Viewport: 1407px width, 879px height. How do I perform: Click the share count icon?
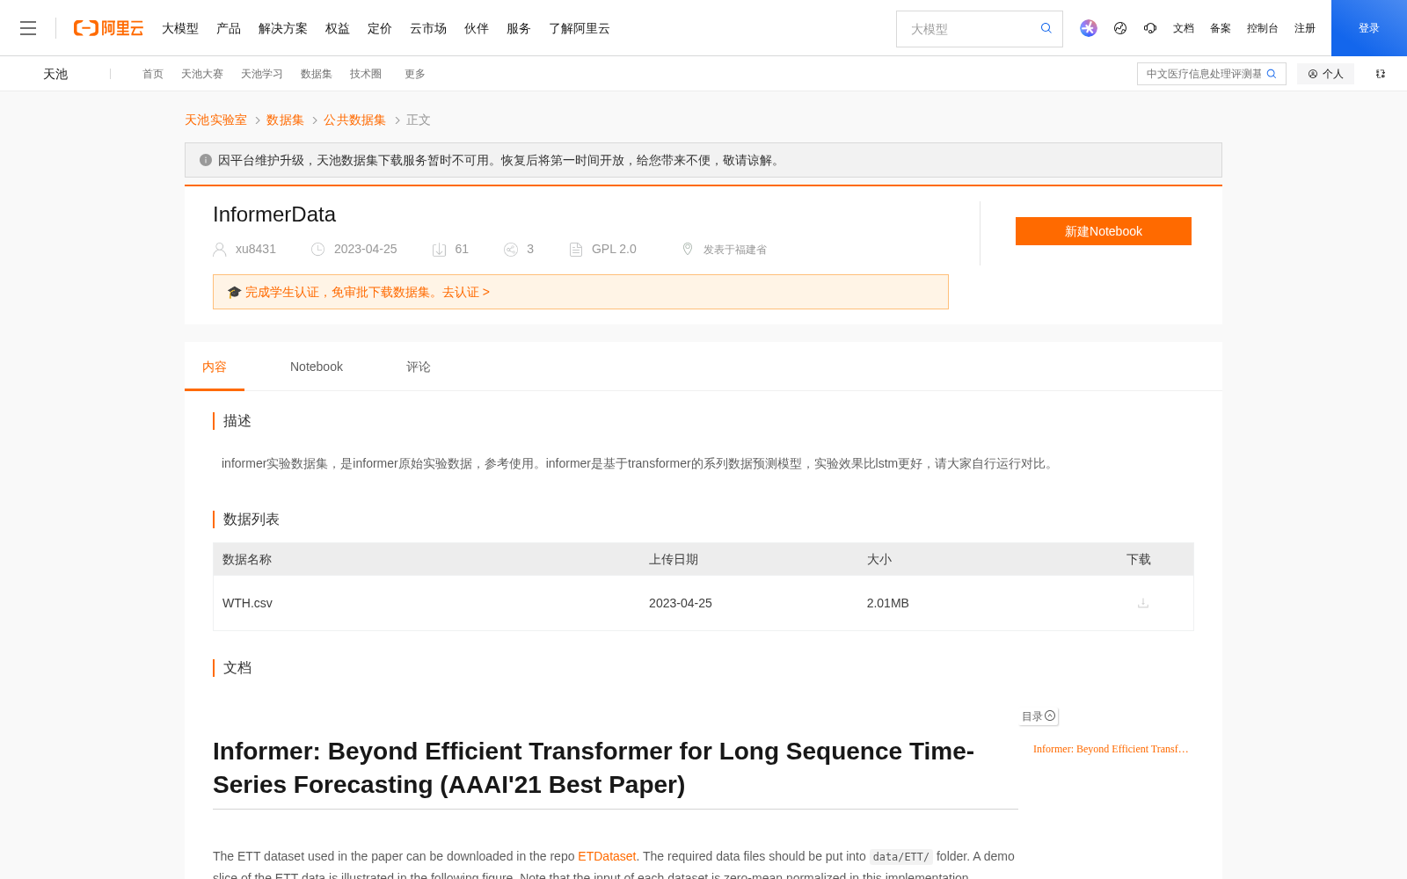(x=511, y=250)
